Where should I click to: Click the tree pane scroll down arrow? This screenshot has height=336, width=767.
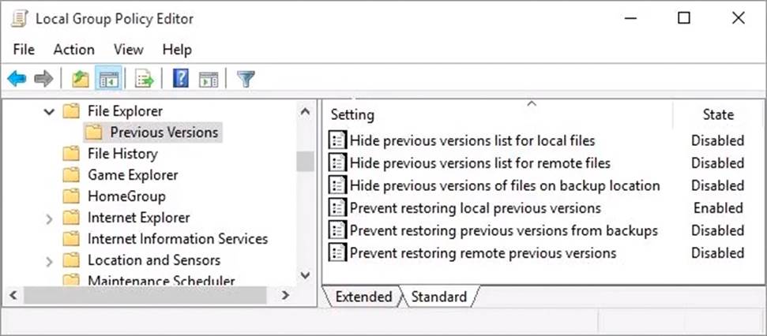pyautogui.click(x=305, y=275)
